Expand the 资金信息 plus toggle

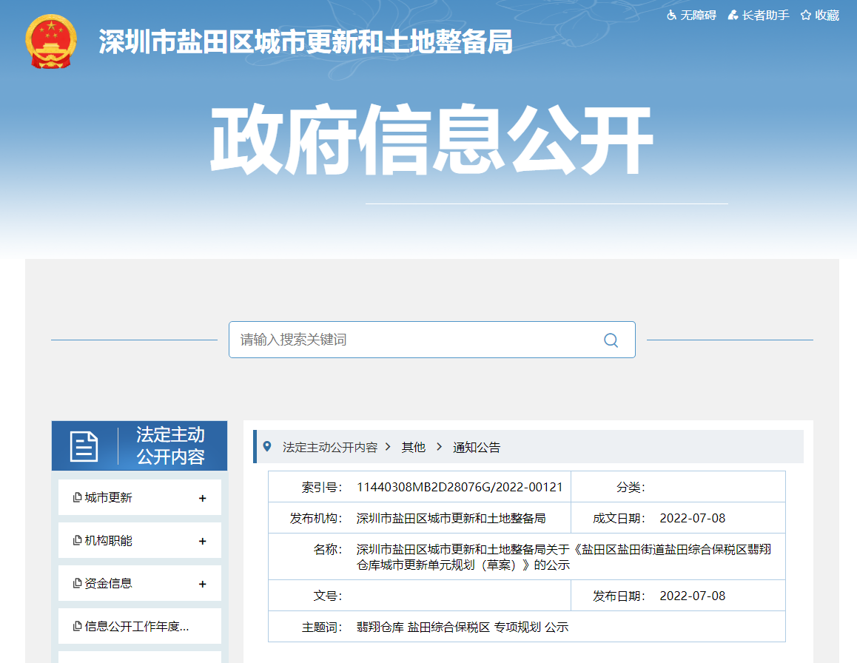(x=202, y=585)
